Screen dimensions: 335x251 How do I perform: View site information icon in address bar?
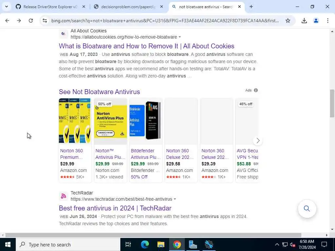(45, 21)
